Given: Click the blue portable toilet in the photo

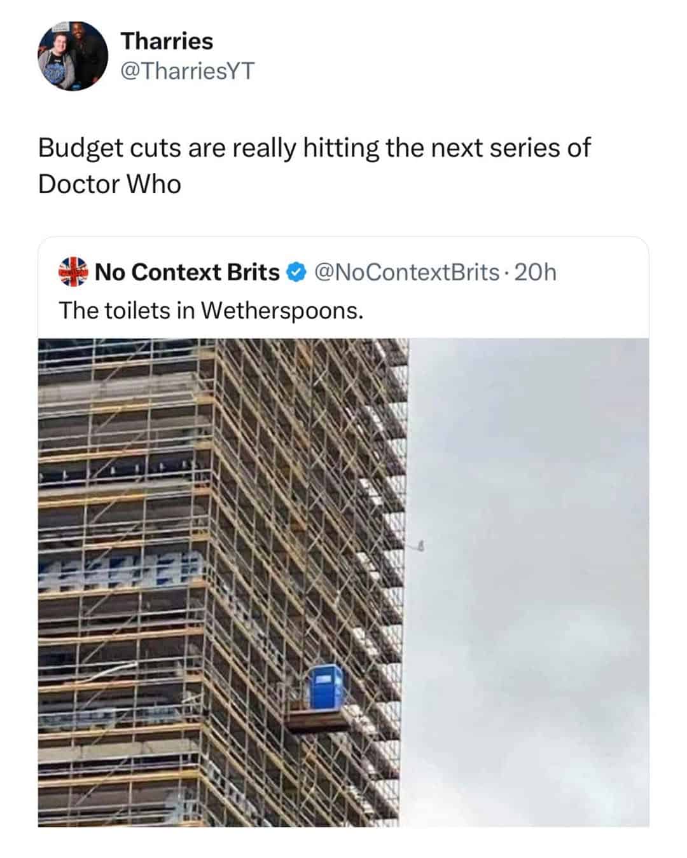Looking at the screenshot, I should point(326,686).
